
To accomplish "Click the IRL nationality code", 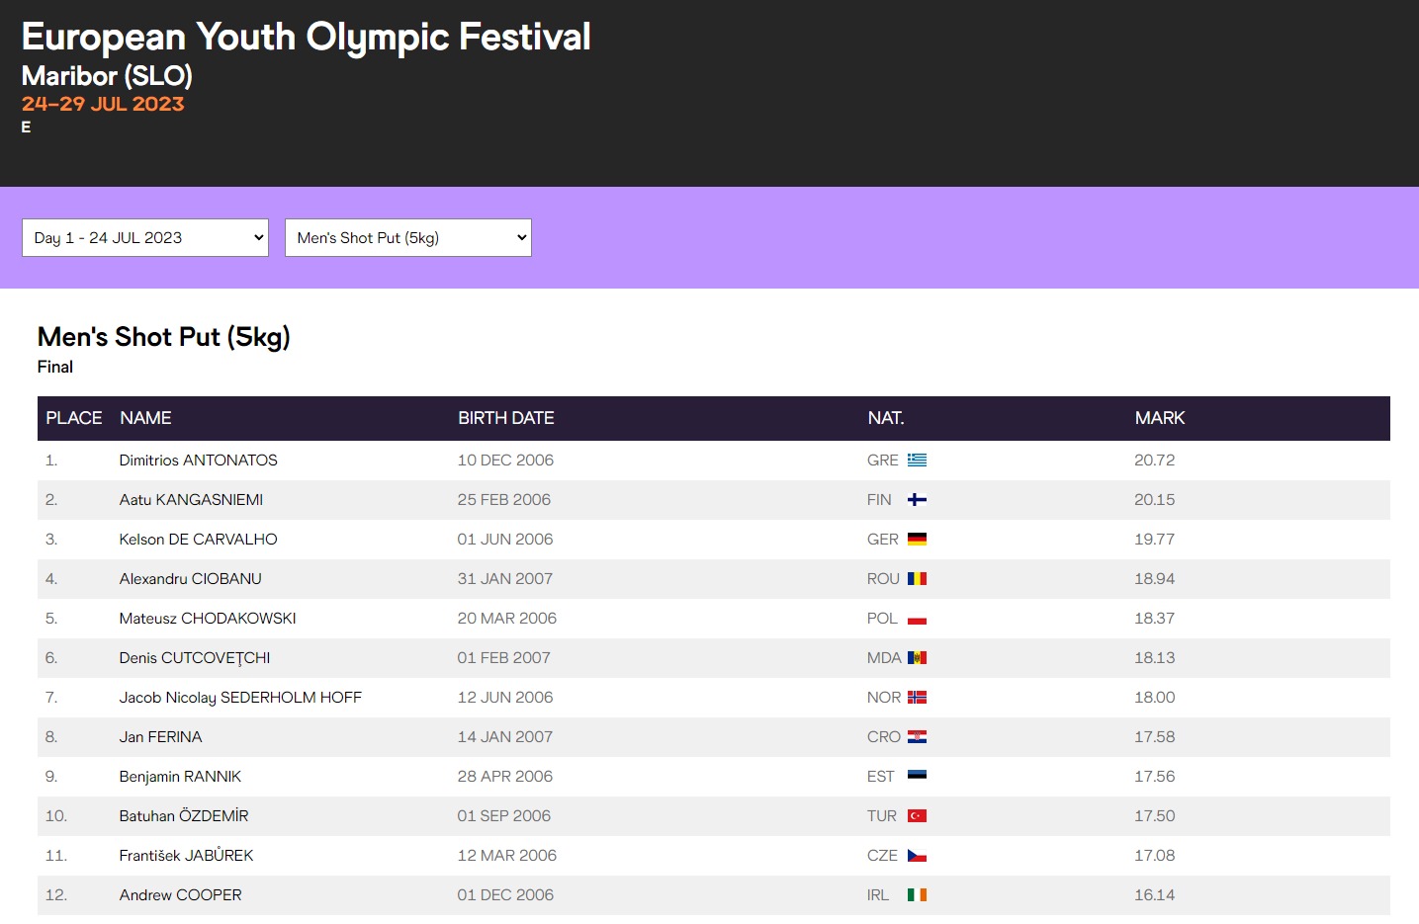I will click(x=878, y=894).
